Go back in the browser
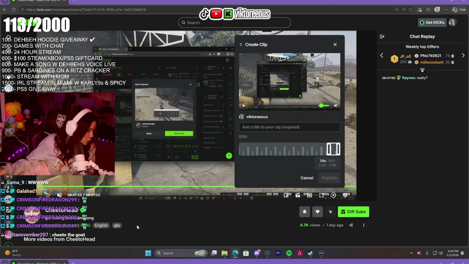 5,10
